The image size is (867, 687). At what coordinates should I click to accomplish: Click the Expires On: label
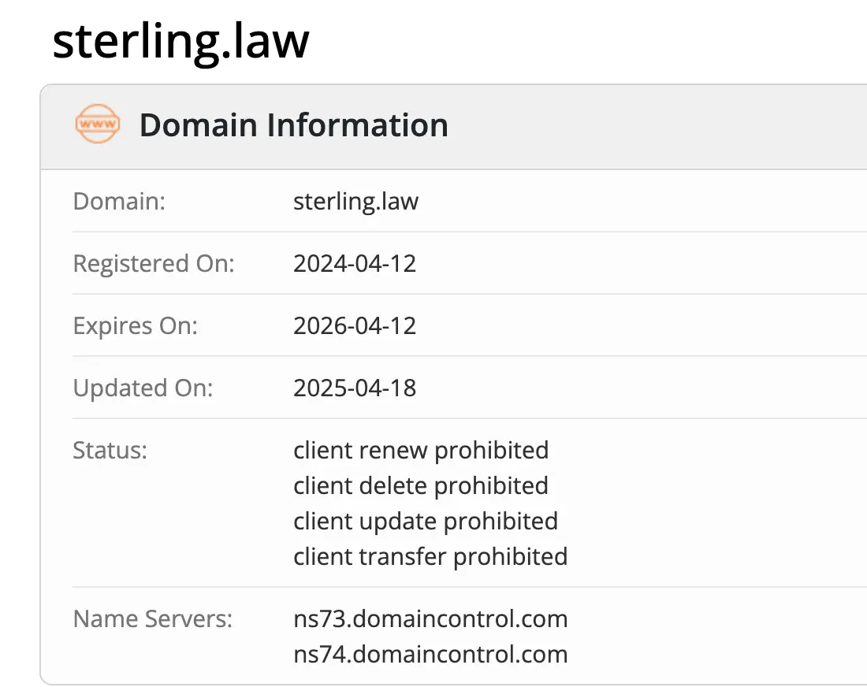[x=136, y=325]
